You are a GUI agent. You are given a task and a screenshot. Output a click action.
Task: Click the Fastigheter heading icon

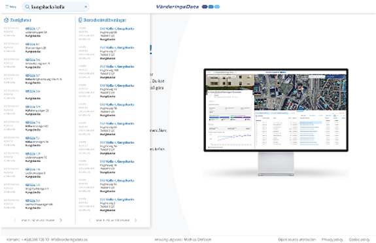tap(7, 20)
